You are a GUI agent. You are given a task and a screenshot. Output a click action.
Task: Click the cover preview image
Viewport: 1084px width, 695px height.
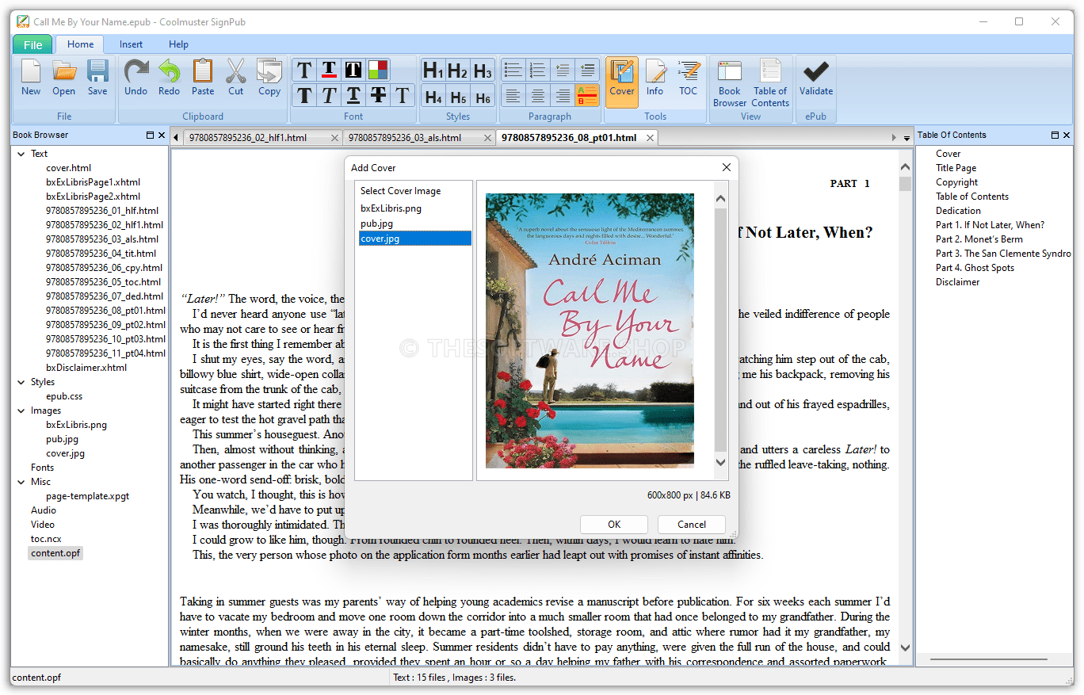pos(590,330)
